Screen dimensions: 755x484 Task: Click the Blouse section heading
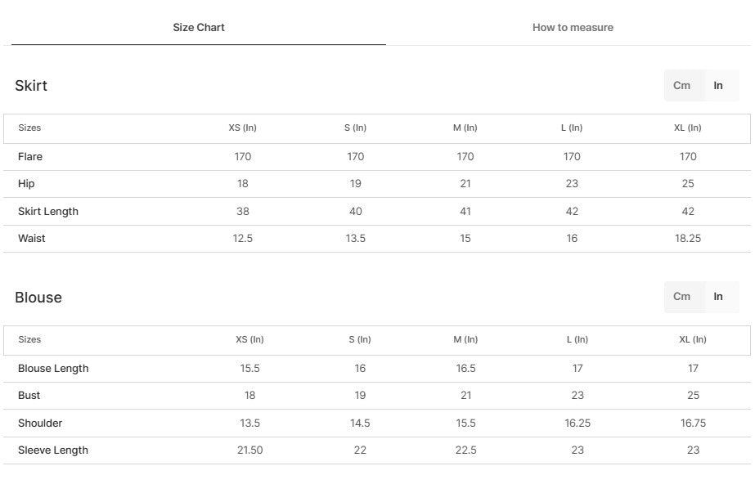click(38, 298)
